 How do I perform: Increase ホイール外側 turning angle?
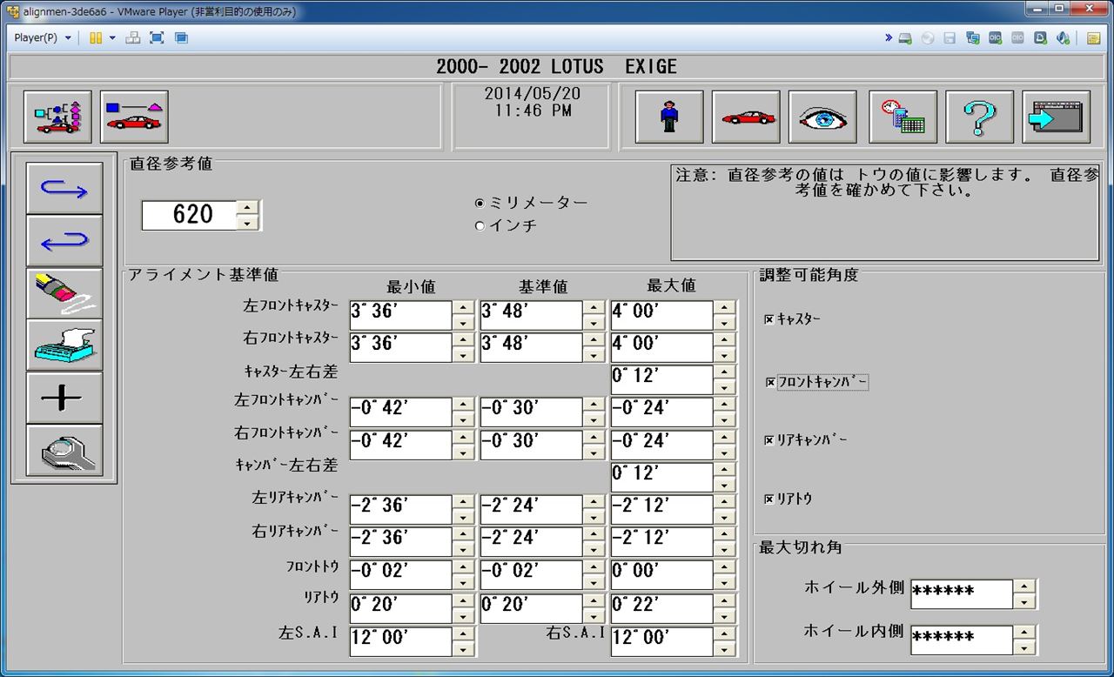tap(1024, 587)
